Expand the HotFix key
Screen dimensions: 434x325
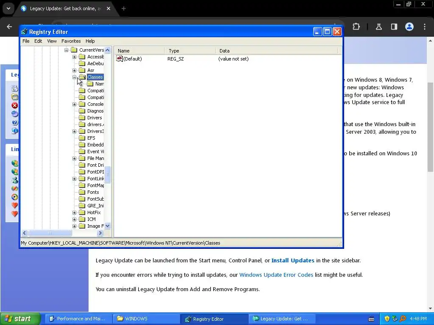coord(75,212)
